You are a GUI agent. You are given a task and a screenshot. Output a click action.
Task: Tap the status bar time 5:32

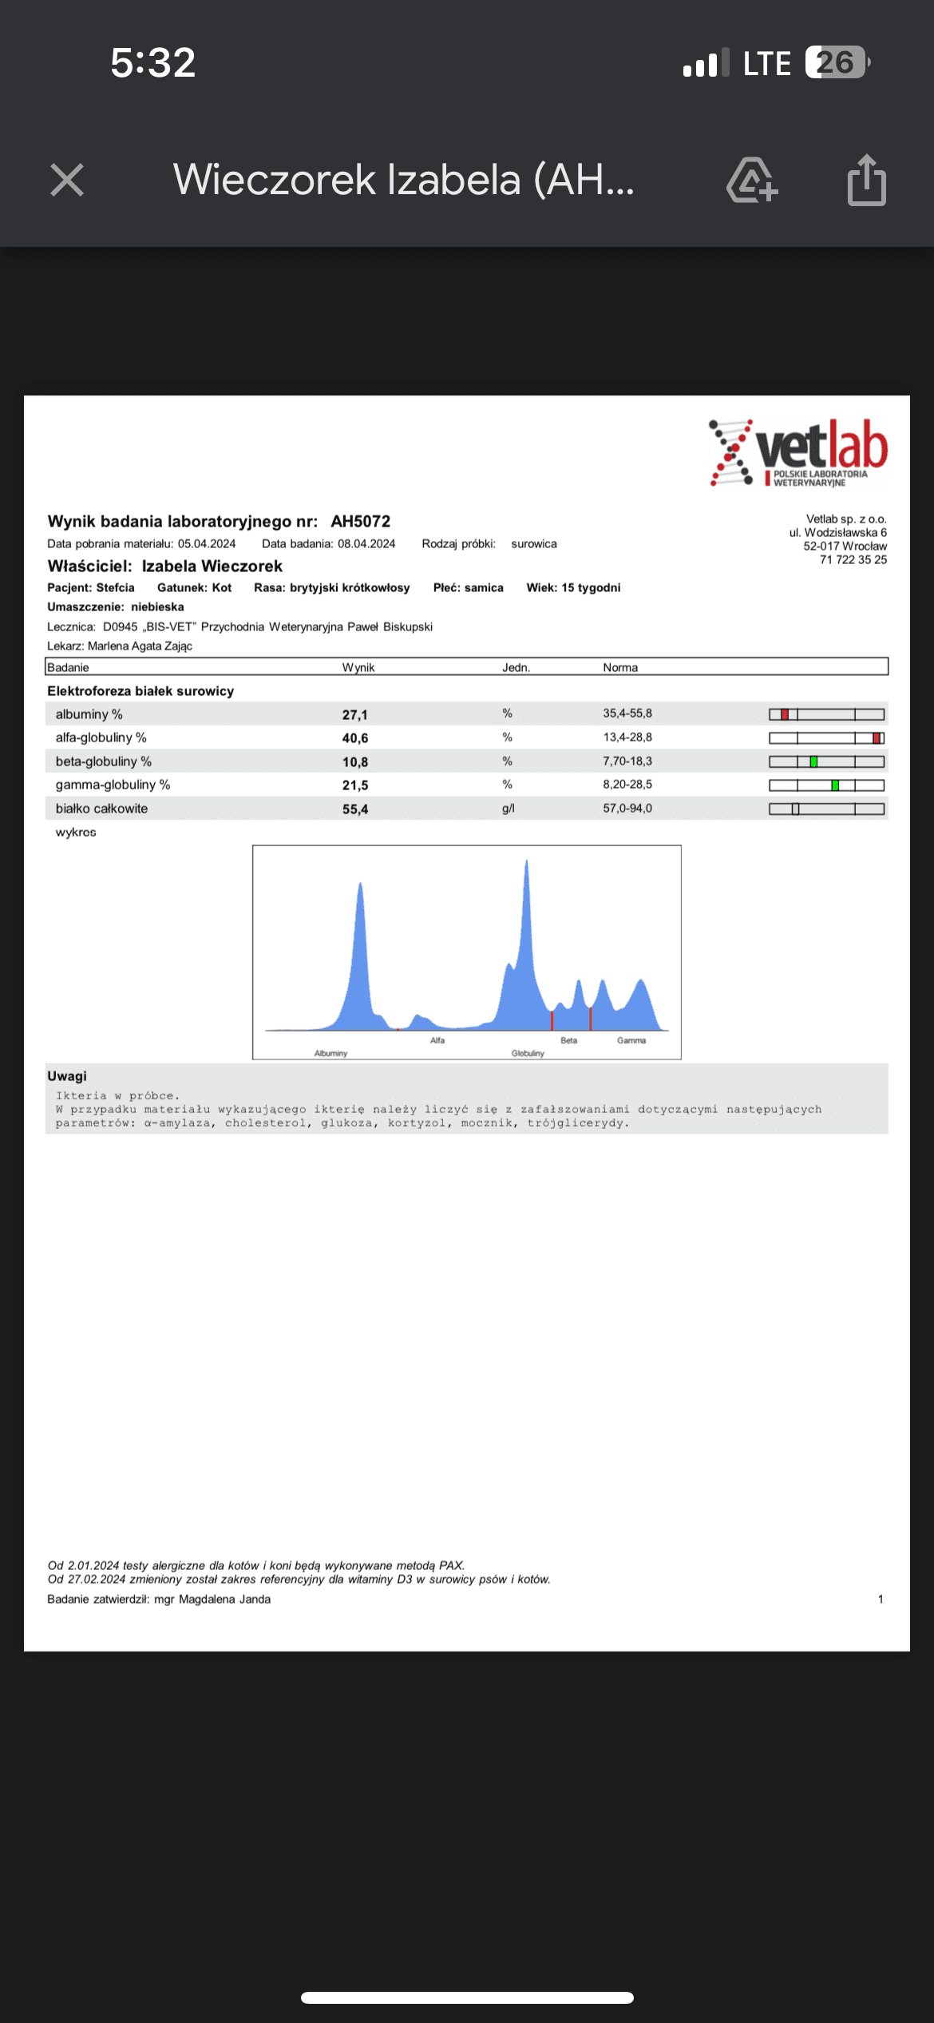click(x=153, y=62)
